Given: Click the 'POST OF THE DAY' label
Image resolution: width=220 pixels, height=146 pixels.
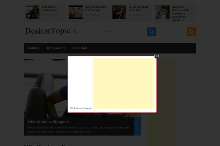Looking at the screenshot, I should tap(33, 142).
